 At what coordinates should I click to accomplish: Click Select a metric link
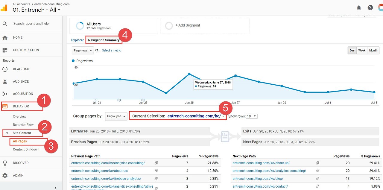click(111, 51)
